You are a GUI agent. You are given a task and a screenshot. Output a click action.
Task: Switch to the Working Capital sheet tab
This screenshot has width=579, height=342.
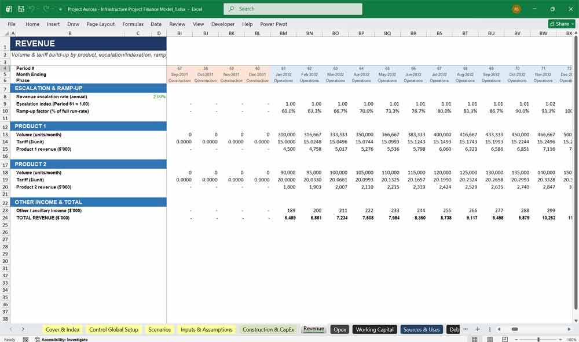coord(375,329)
